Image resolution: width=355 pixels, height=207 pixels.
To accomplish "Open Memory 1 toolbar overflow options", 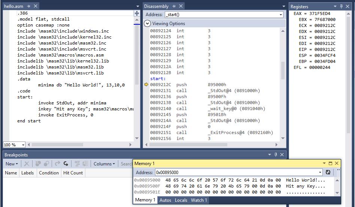I will (x=338, y=171).
